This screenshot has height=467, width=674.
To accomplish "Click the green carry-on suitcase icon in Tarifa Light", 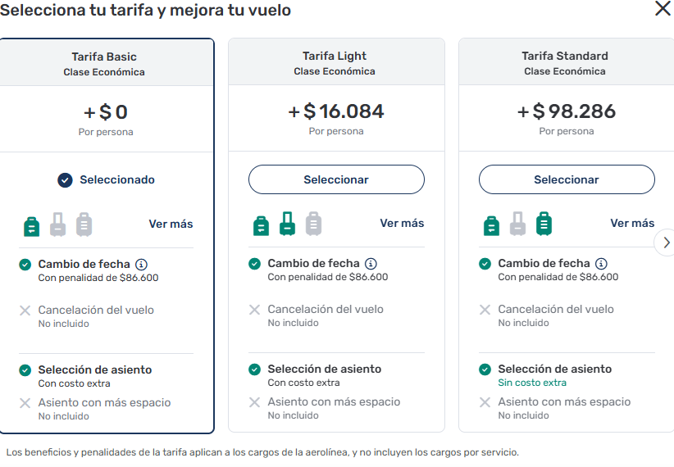I will point(287,224).
